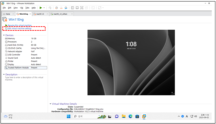
Task: Click the VMware Workstation taskbar icon
Action: pos(144,116)
